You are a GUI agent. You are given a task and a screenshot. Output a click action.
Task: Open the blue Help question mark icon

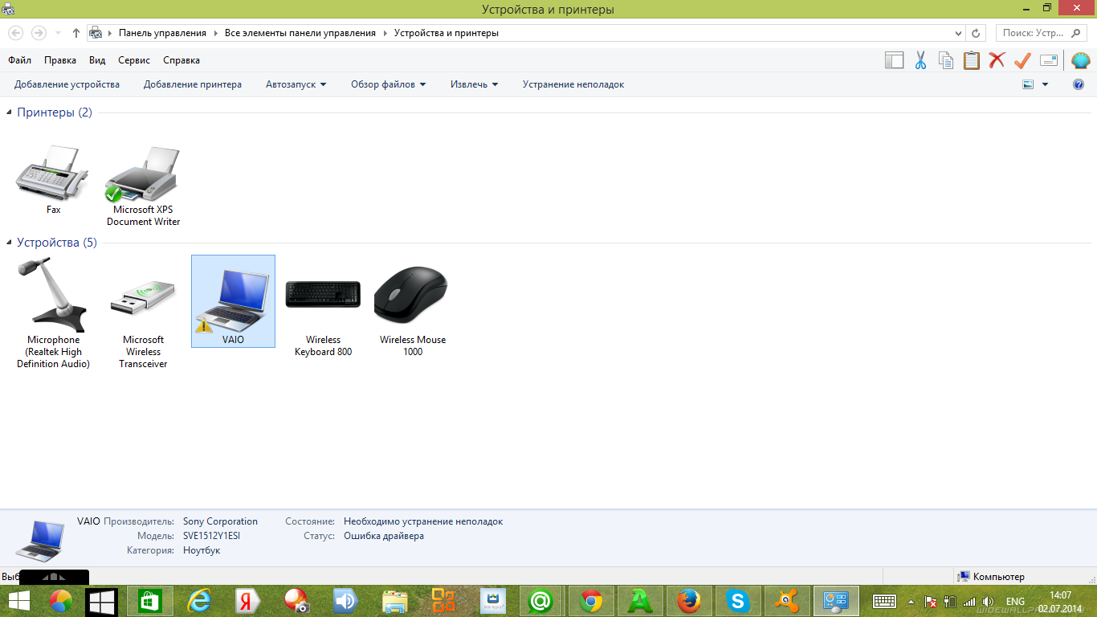1079,84
